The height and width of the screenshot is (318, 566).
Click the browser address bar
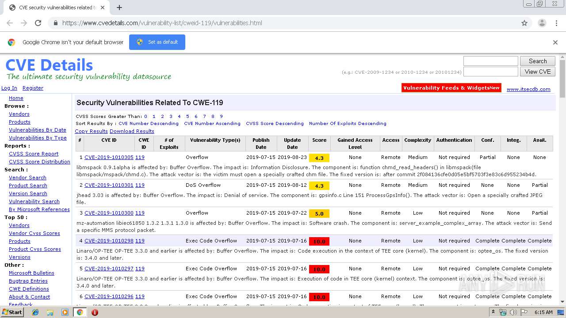[x=283, y=23]
